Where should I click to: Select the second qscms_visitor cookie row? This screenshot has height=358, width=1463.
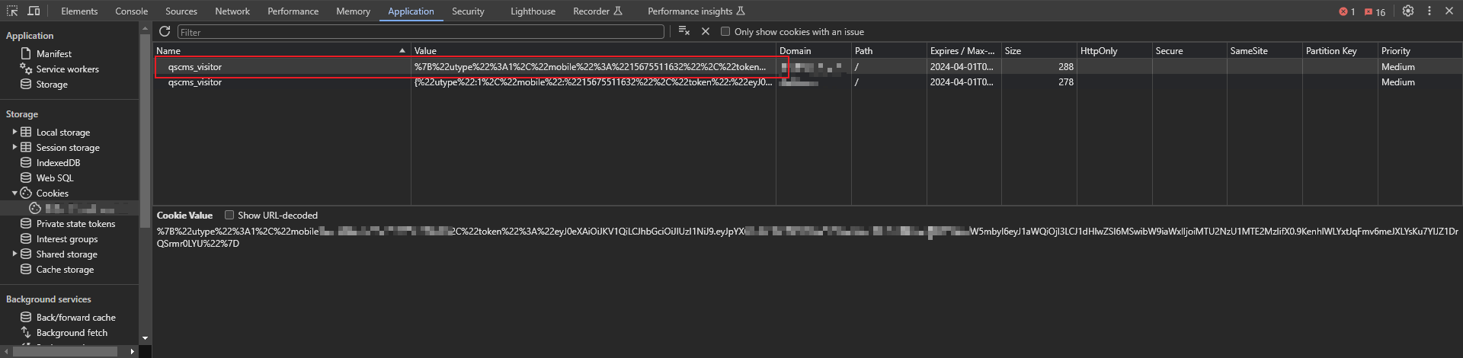[195, 82]
